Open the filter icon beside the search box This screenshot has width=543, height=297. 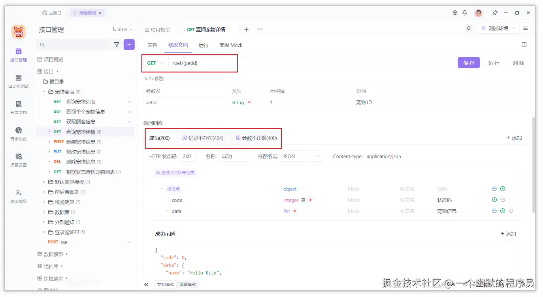point(117,44)
